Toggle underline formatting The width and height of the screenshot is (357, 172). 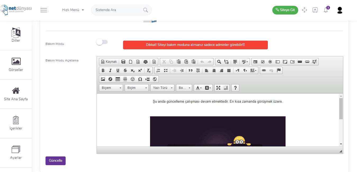click(118, 70)
